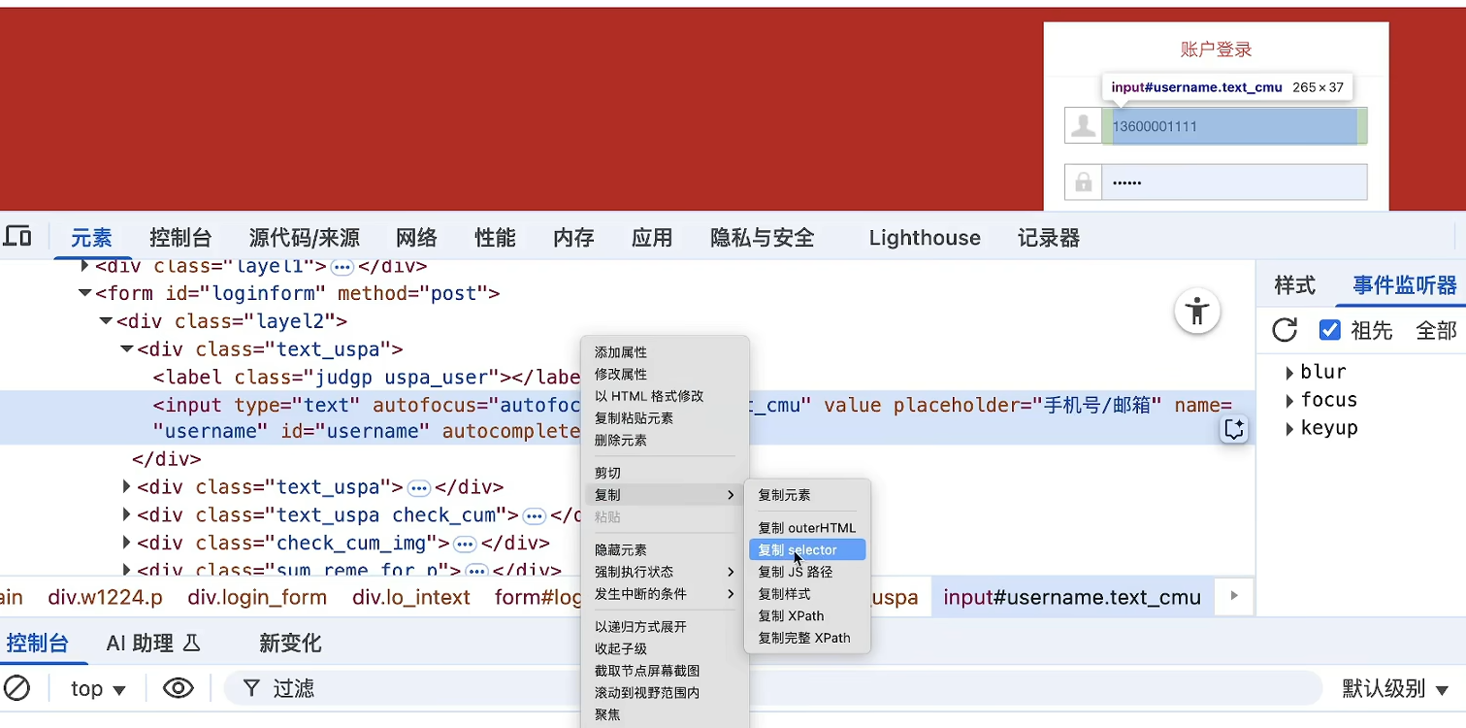Viewport: 1466px width, 728px height.
Task: Collapse the first div.text_uspa node
Action: (x=127, y=349)
